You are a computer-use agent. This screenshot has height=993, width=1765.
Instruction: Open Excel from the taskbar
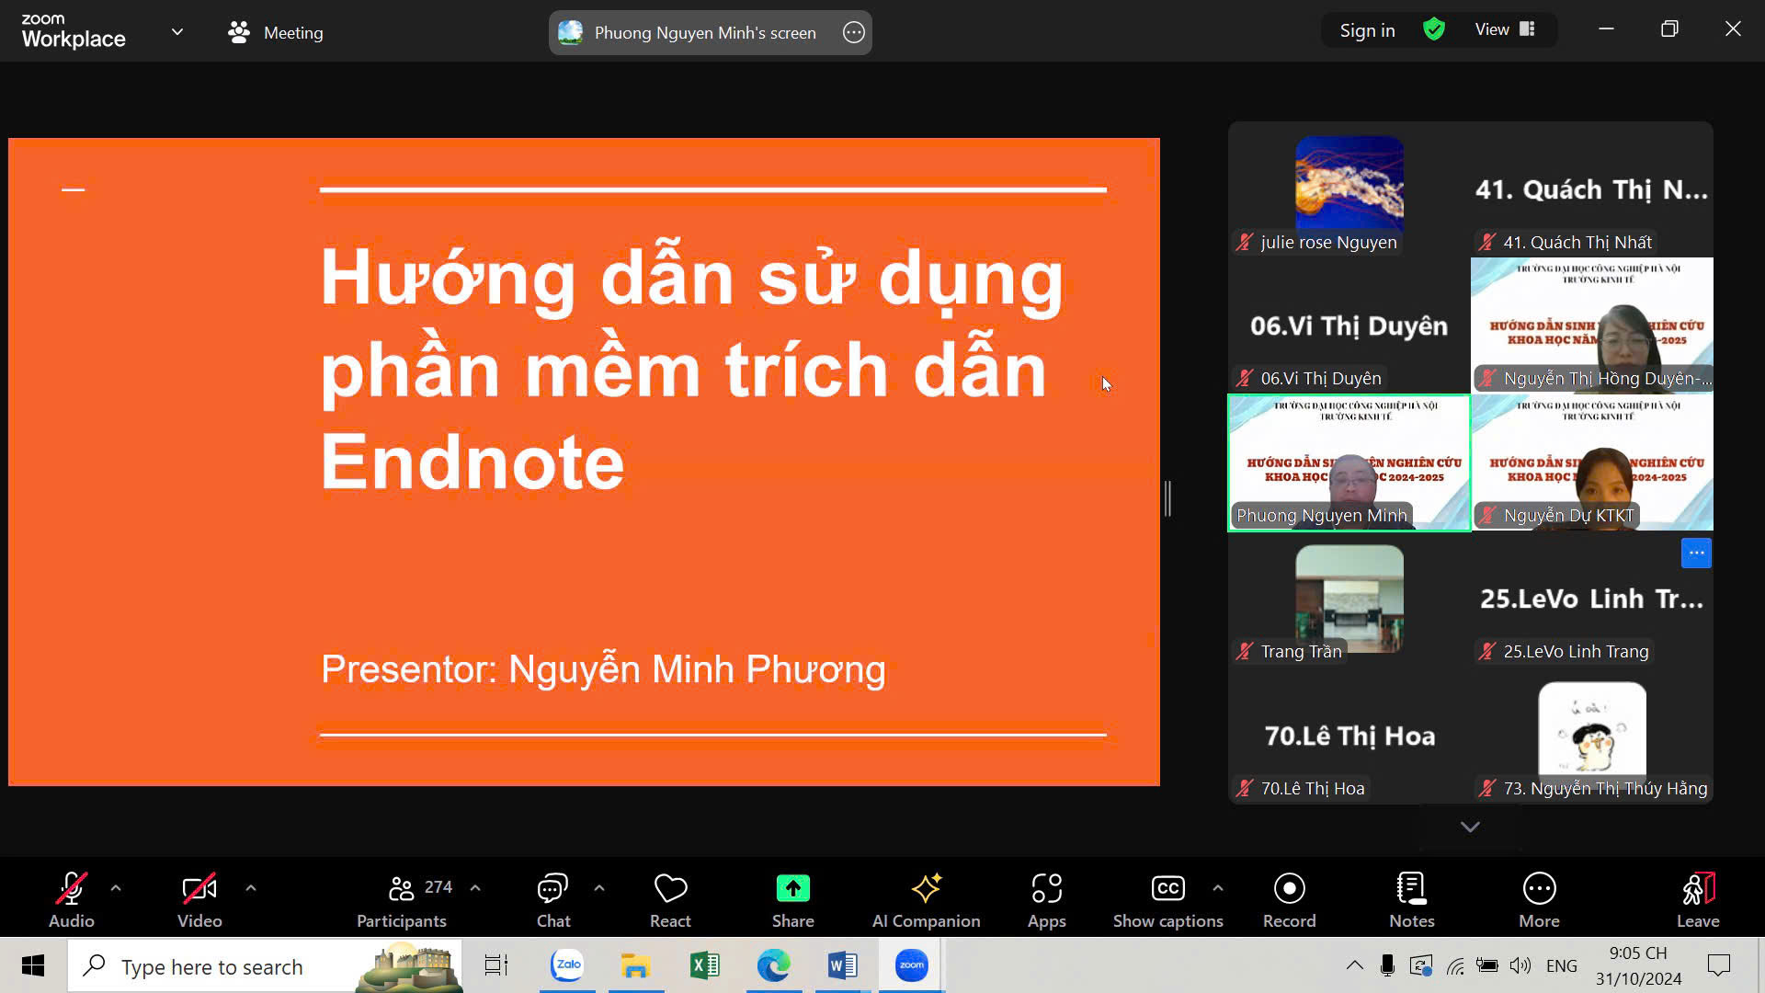click(x=705, y=965)
